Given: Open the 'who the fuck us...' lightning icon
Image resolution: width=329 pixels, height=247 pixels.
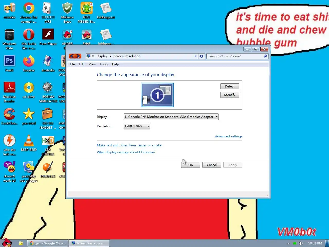Looking at the screenshot, I should [x=10, y=145].
